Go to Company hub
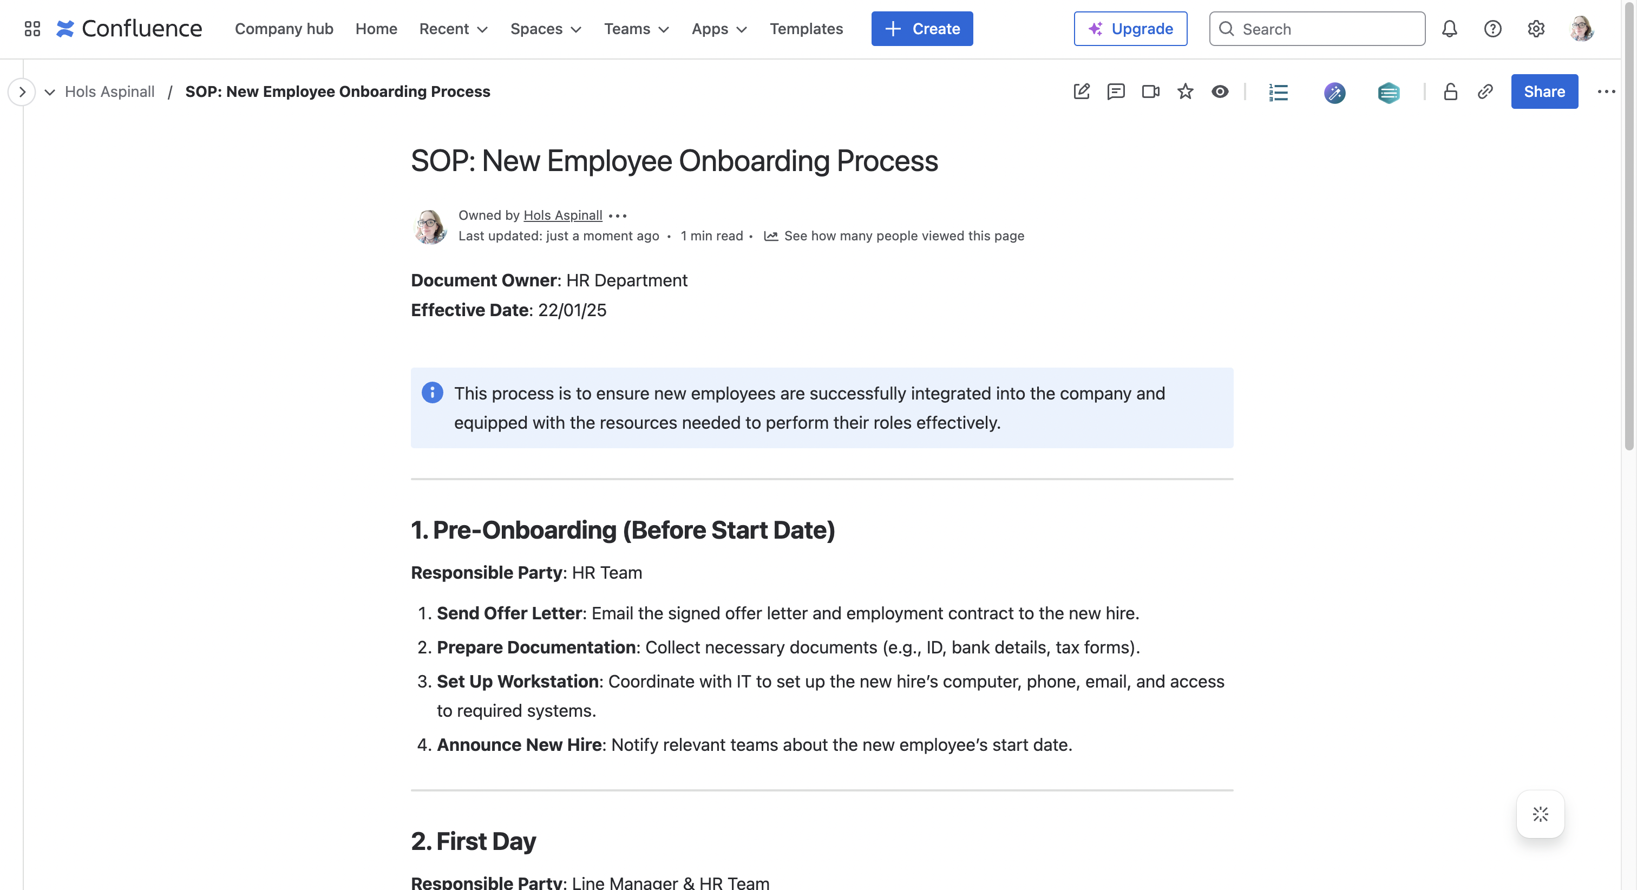Image resolution: width=1637 pixels, height=890 pixels. [284, 29]
